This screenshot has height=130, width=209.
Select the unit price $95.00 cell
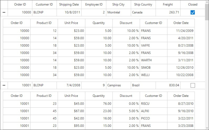pyautogui.click(x=71, y=126)
